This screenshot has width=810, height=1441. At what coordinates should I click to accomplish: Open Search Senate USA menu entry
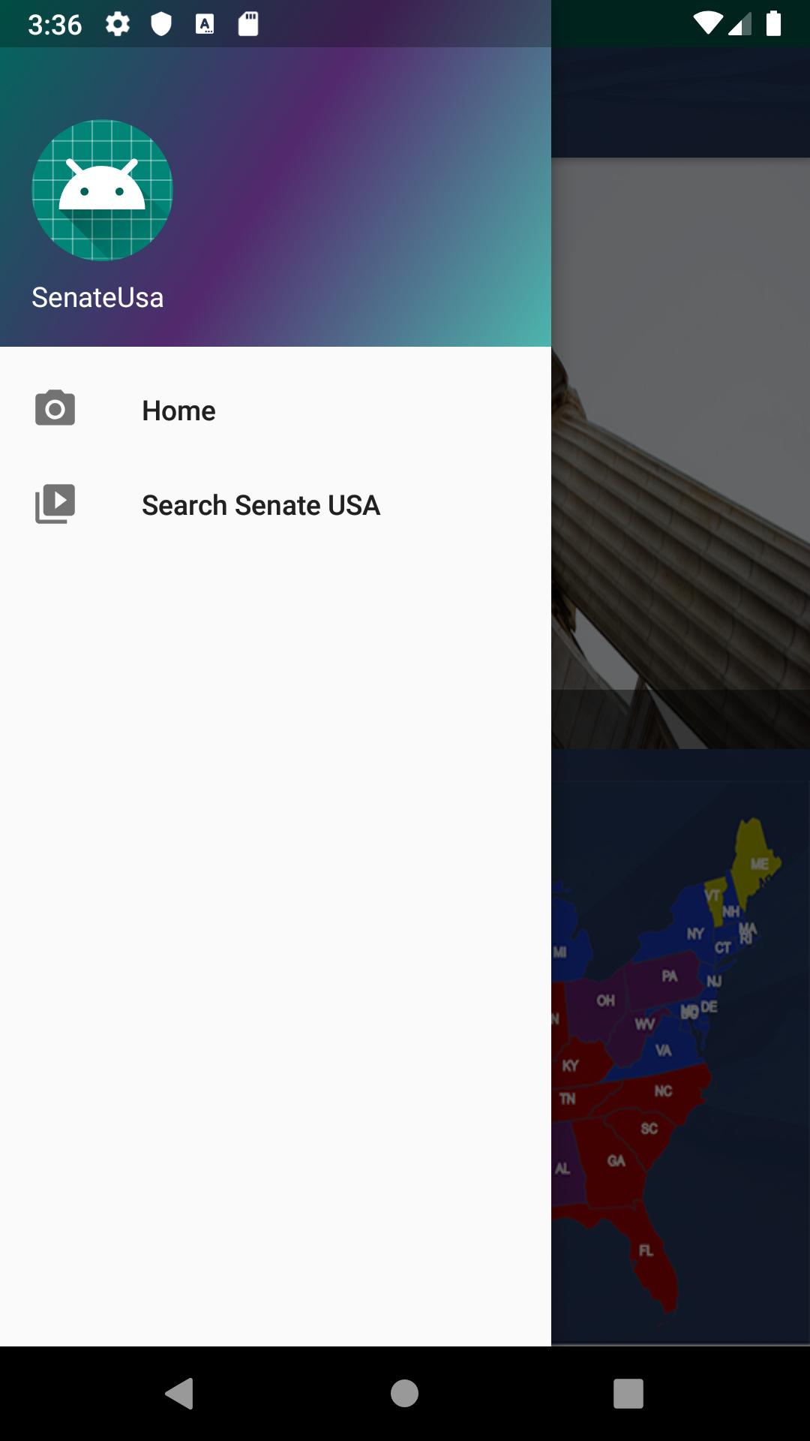click(275, 505)
